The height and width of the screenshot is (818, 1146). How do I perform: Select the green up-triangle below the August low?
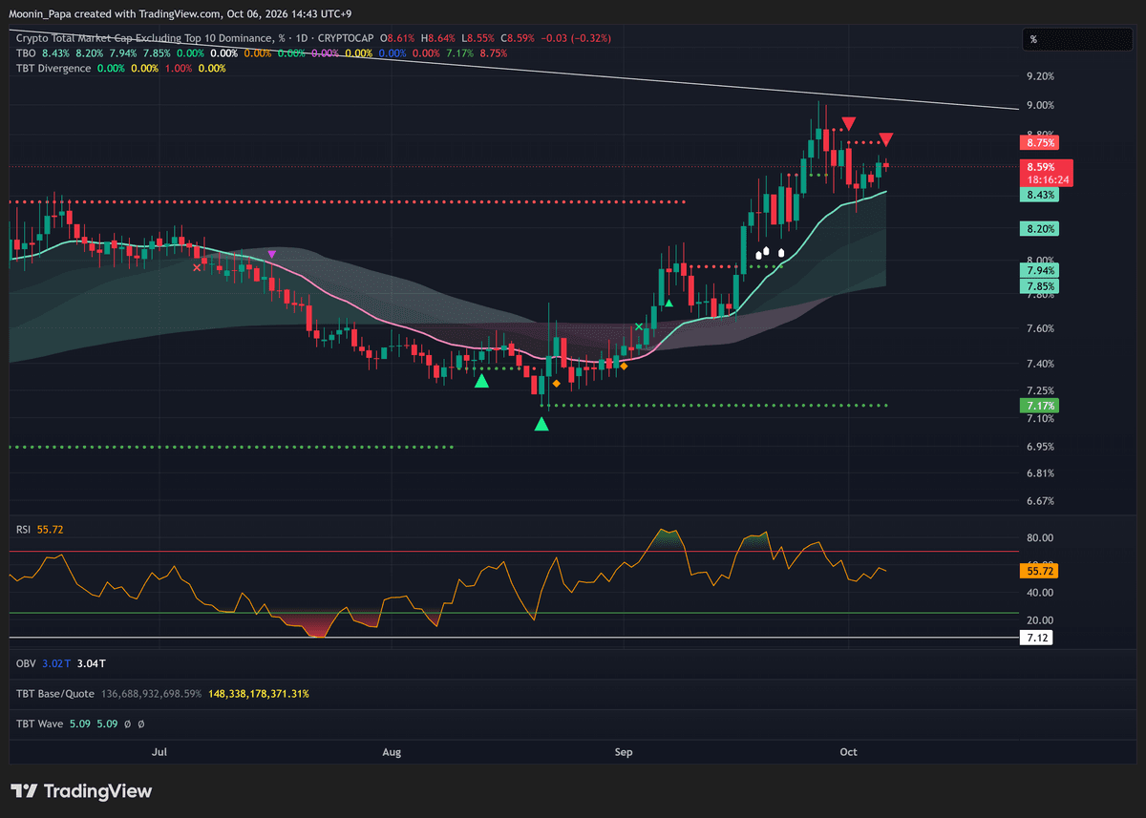tap(541, 424)
